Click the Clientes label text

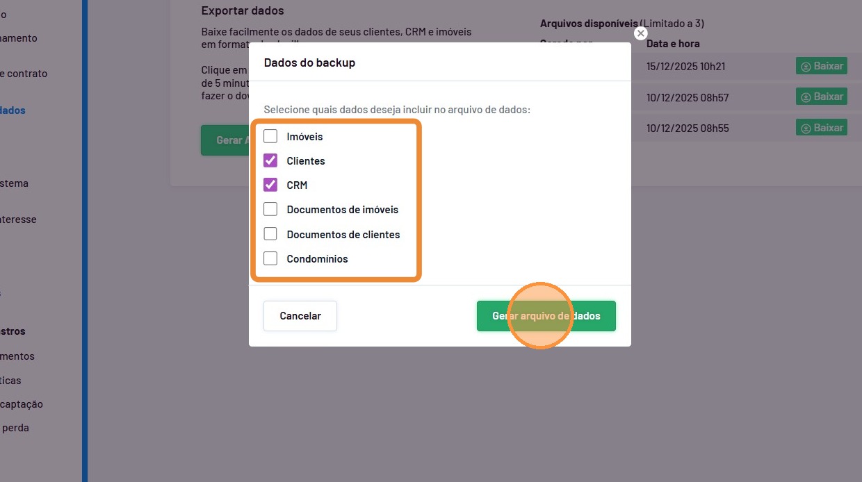305,161
